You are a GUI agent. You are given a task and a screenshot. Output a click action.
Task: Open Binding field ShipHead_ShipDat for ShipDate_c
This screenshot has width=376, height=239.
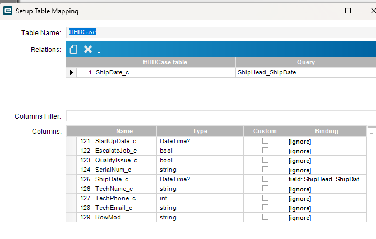click(x=327, y=179)
